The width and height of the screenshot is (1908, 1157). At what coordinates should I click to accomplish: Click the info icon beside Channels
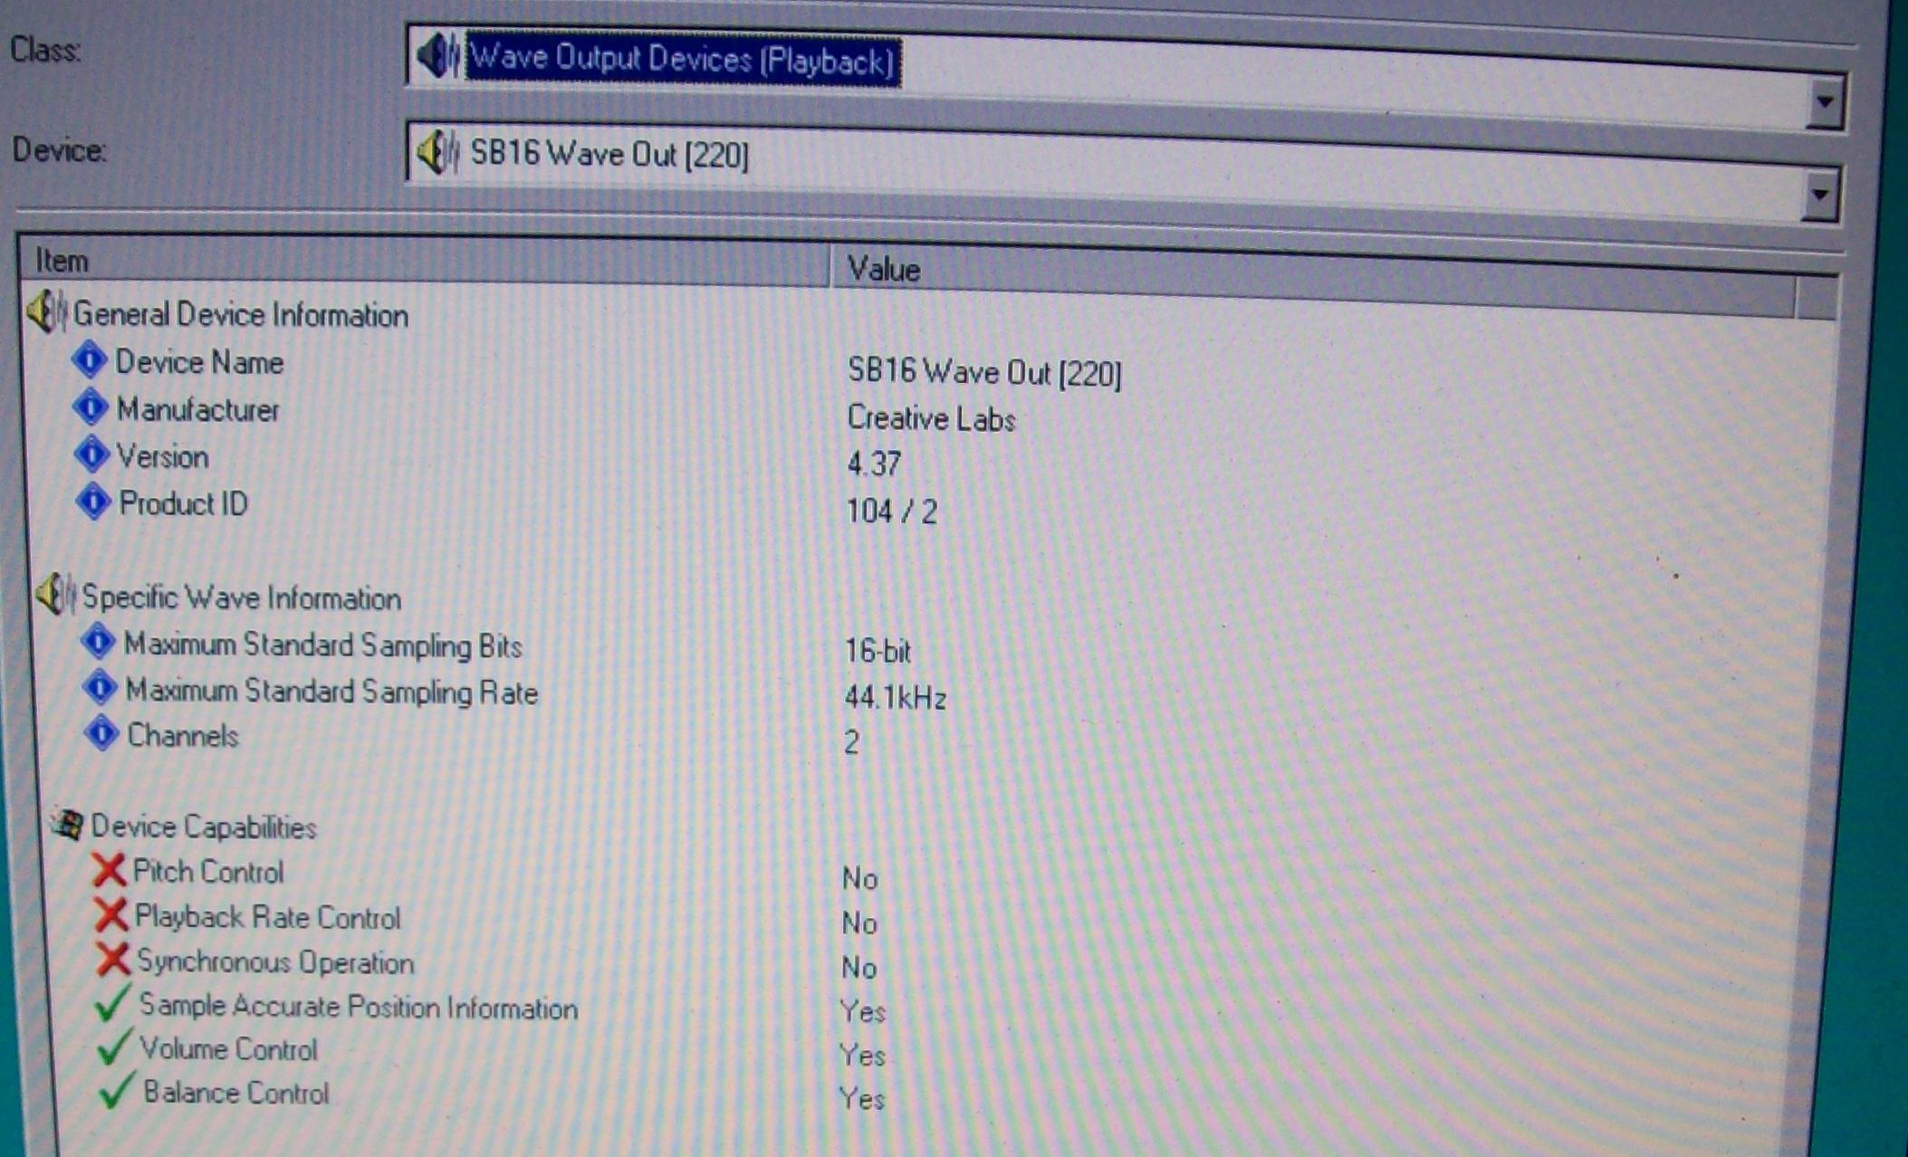(101, 731)
